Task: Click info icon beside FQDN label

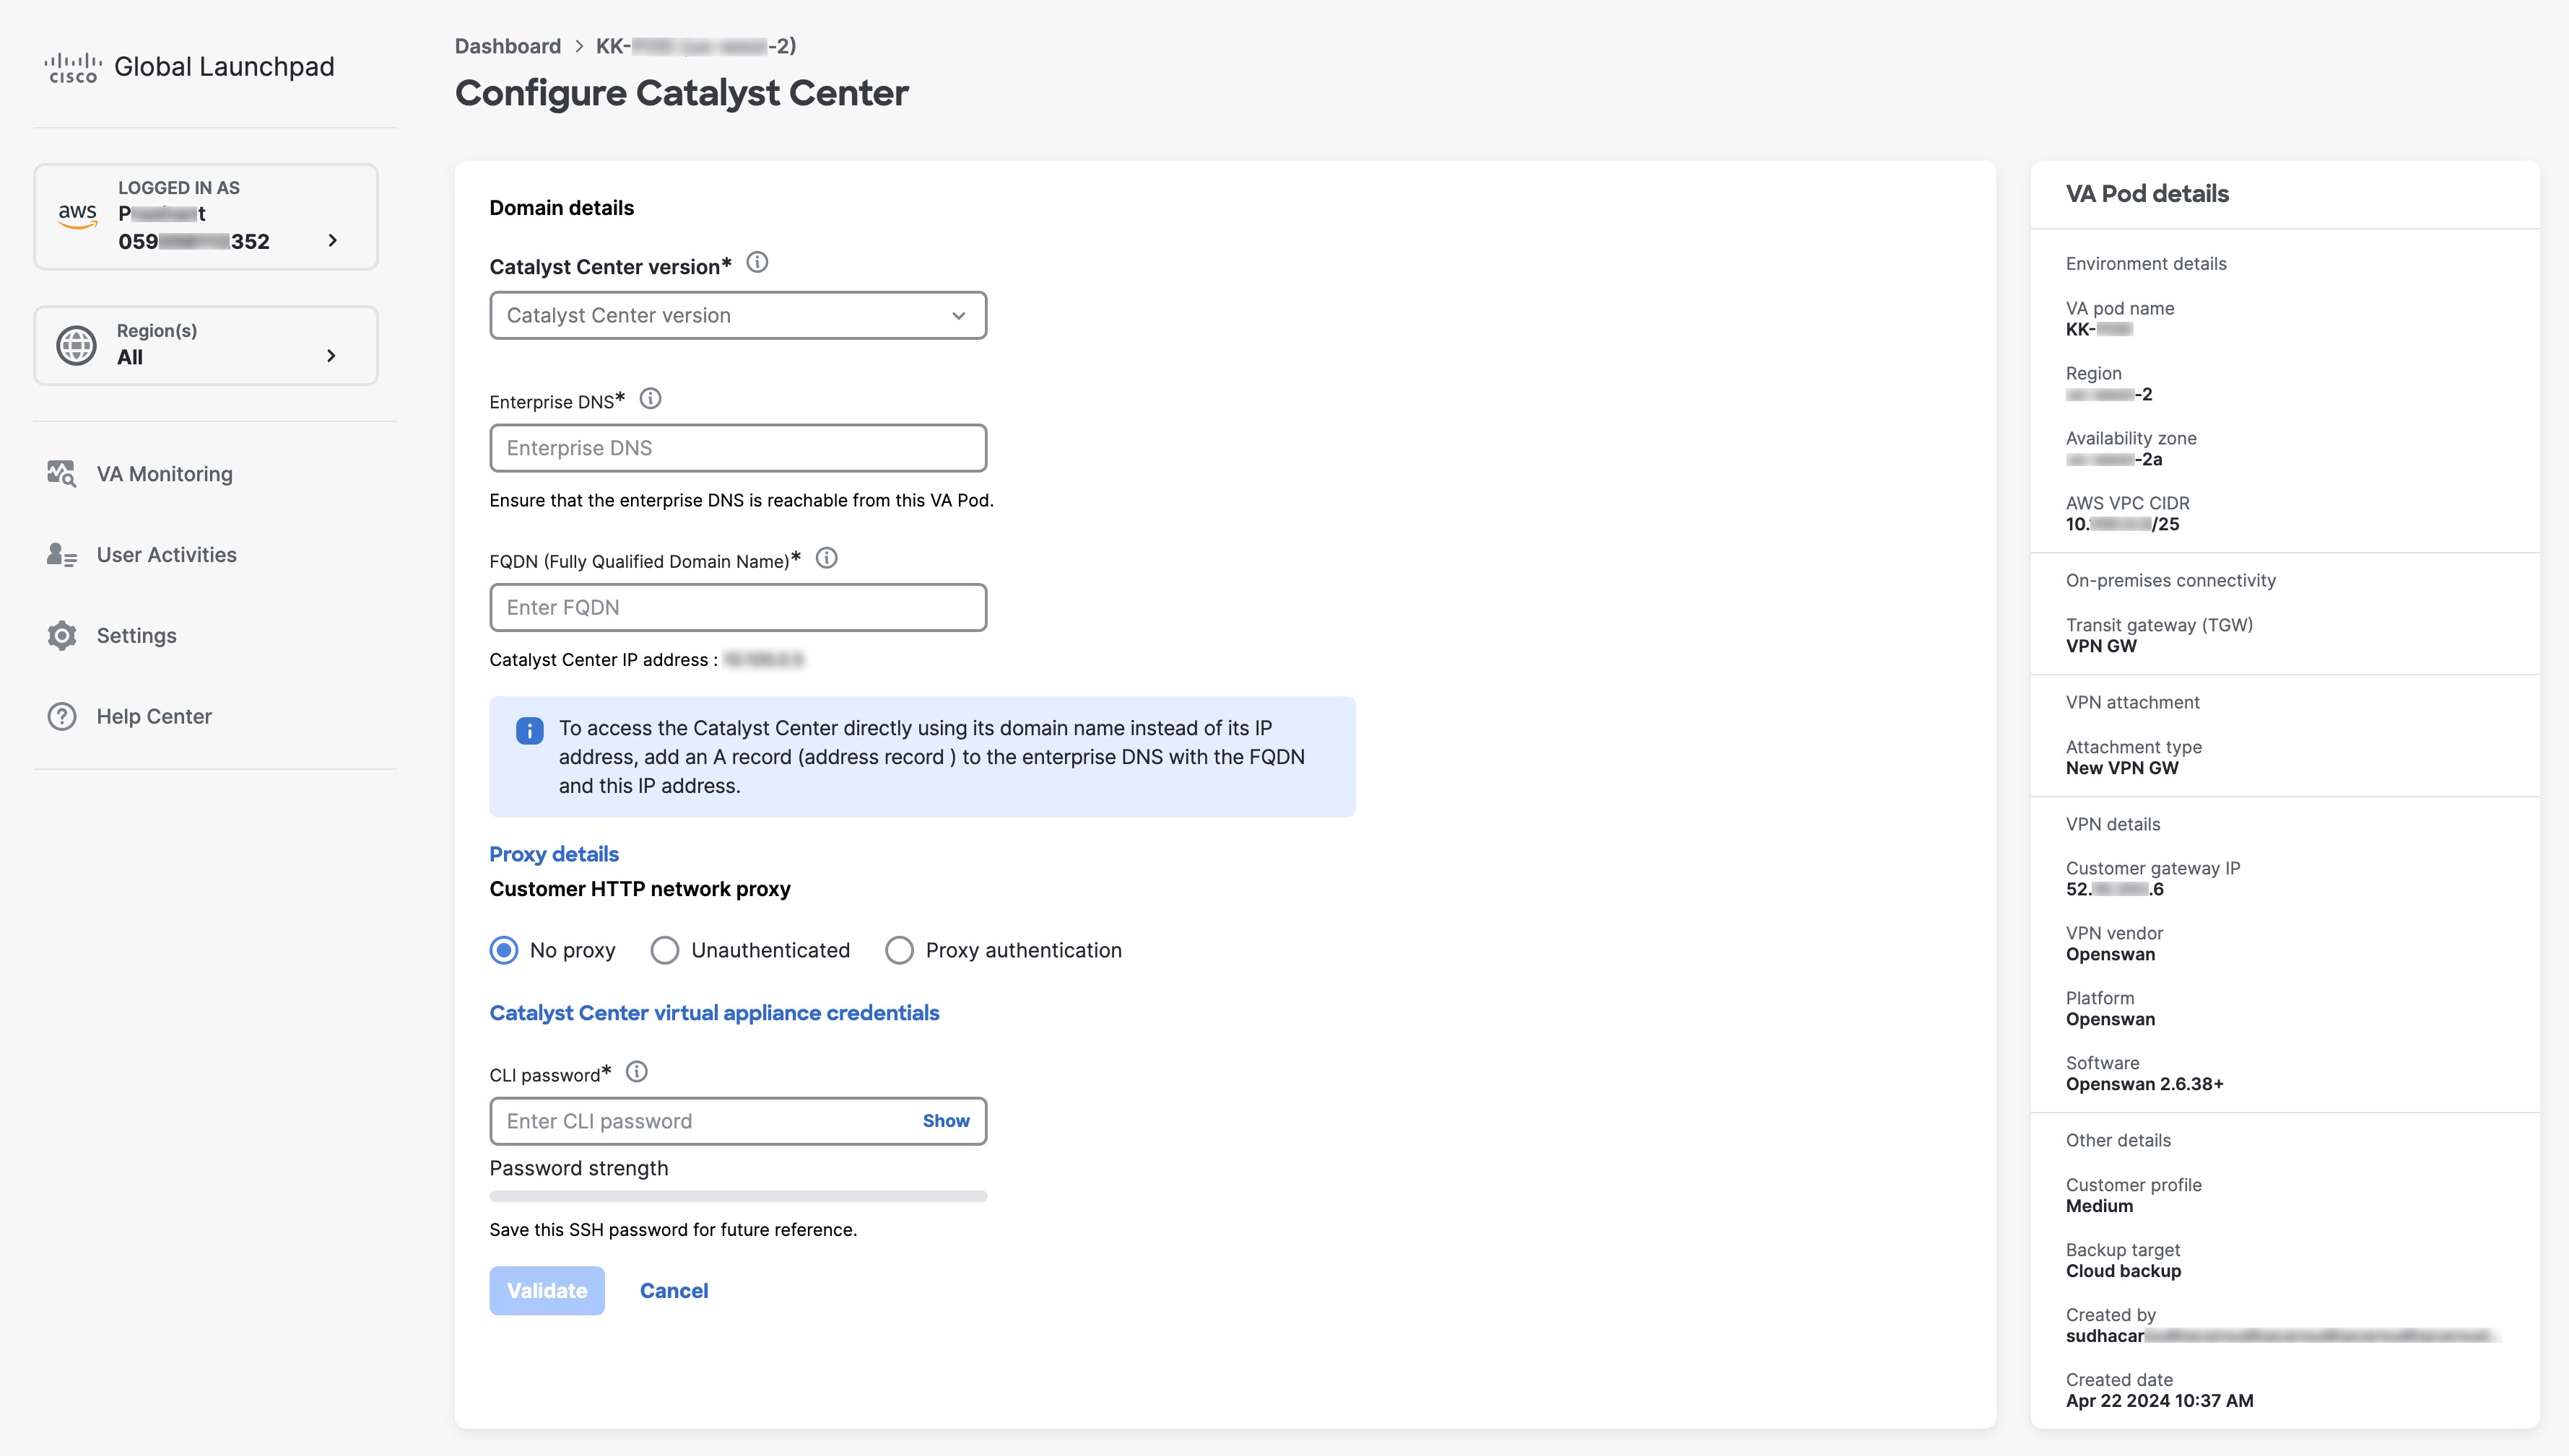Action: click(x=826, y=558)
